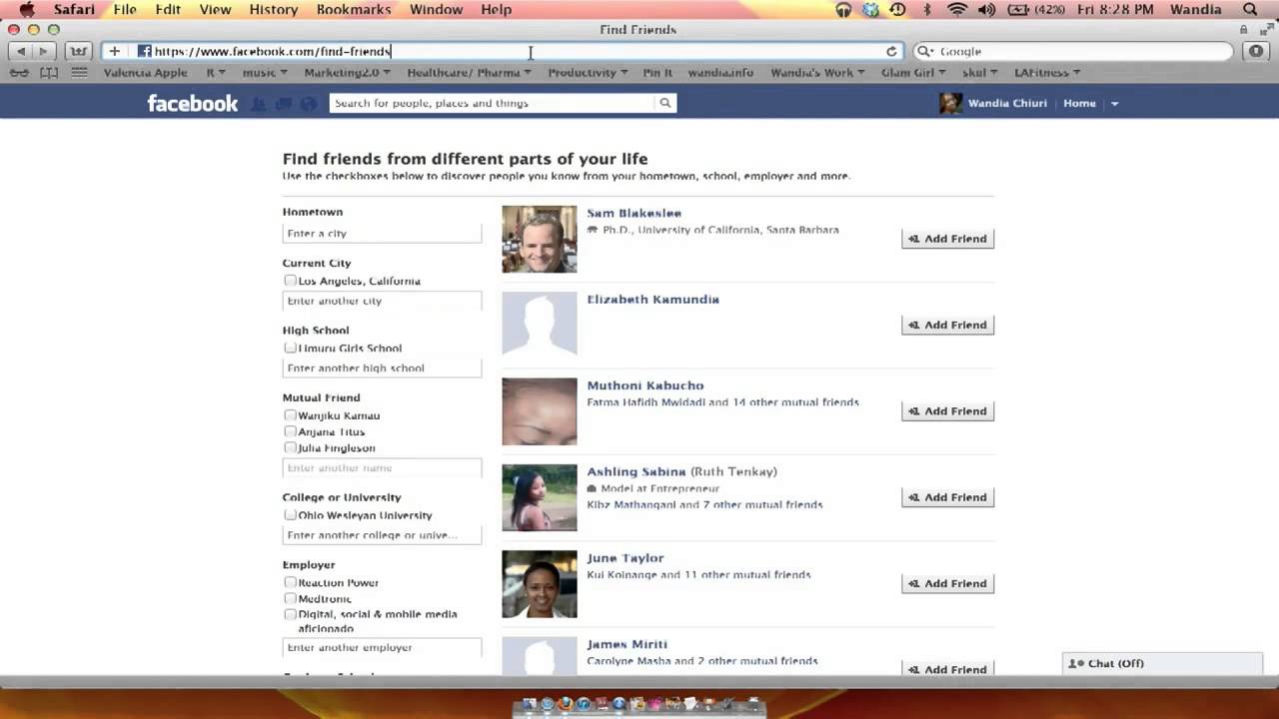1279x719 pixels.
Task: Click the facebook logo
Action: [193, 103]
